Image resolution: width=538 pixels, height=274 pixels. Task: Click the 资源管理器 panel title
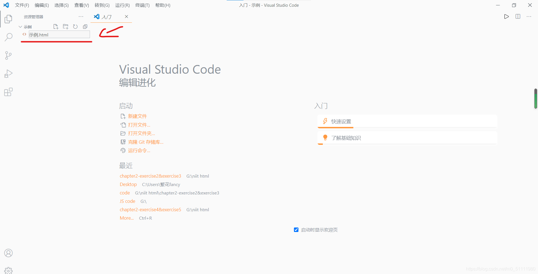click(x=33, y=17)
